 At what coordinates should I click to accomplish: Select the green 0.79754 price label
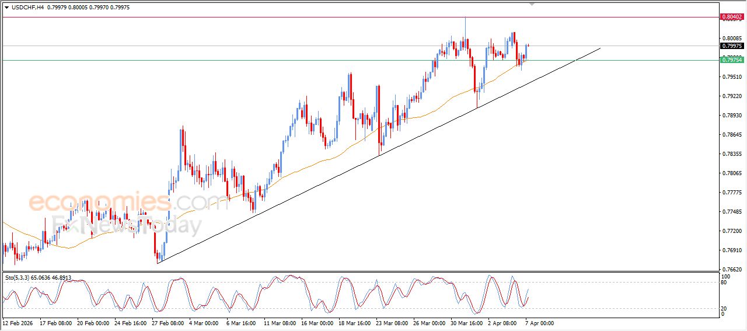(x=732, y=60)
